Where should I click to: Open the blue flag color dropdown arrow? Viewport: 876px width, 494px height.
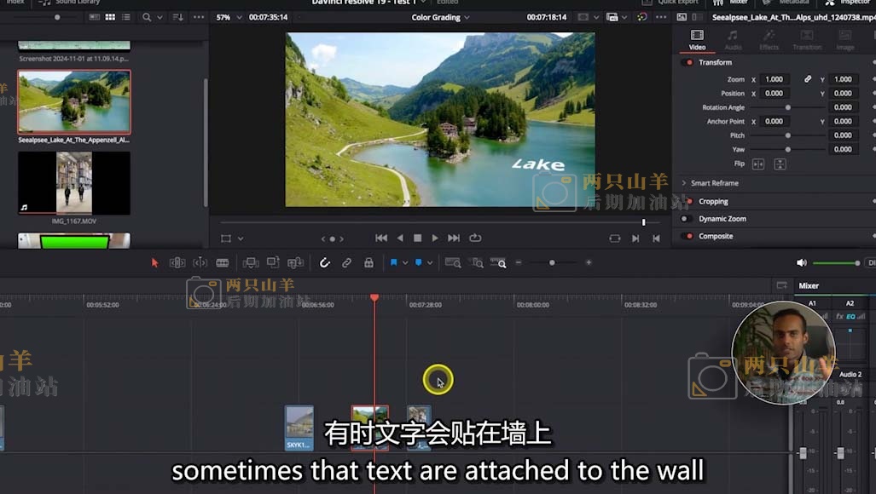404,263
